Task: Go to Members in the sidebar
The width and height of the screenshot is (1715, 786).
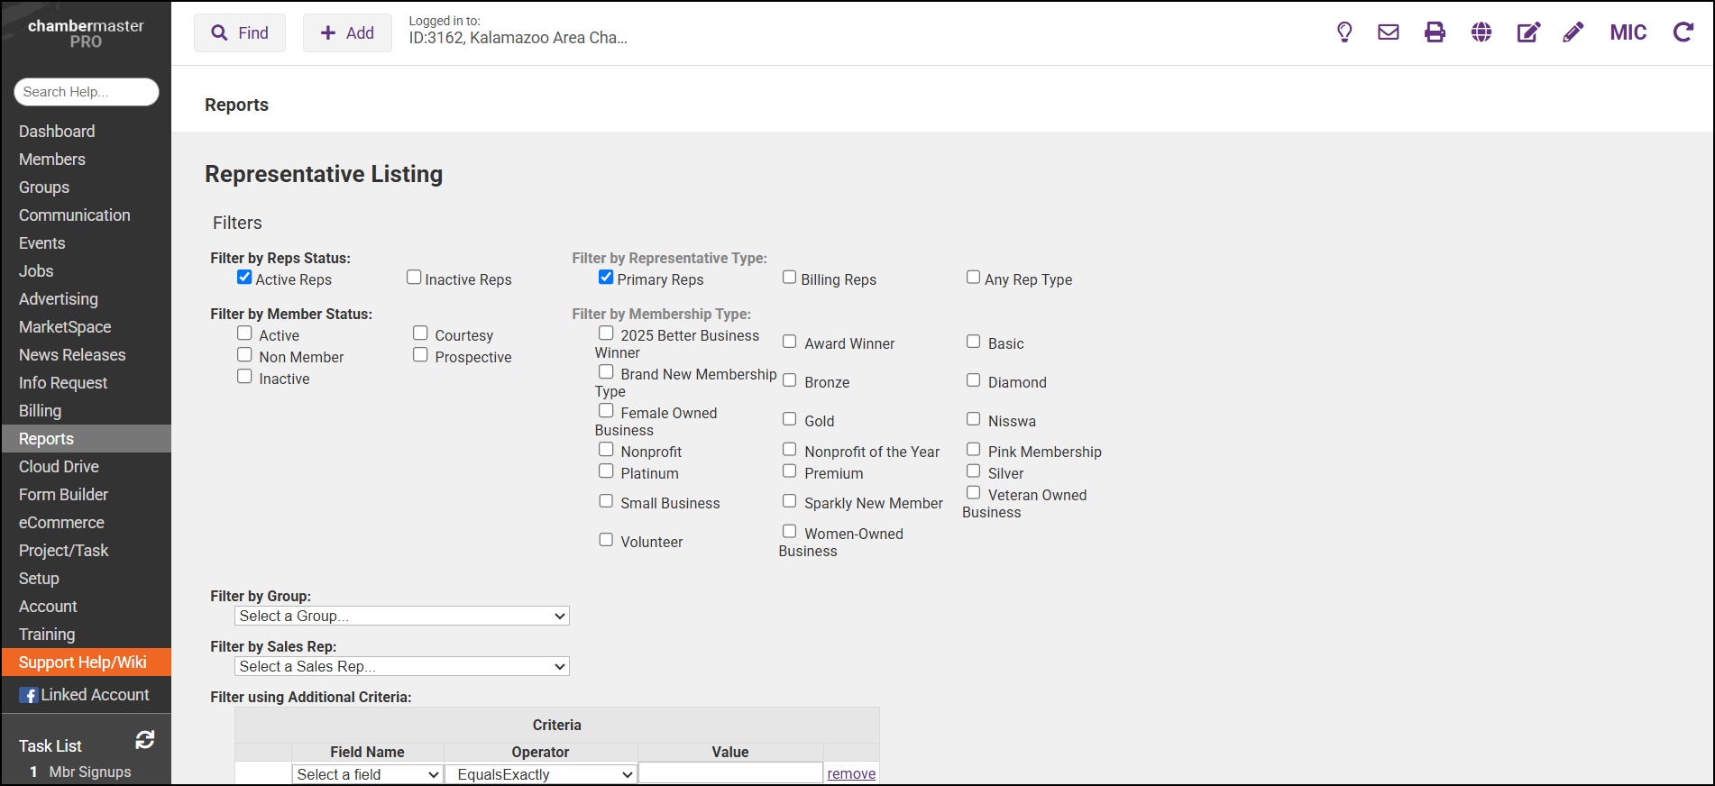Action: point(52,160)
